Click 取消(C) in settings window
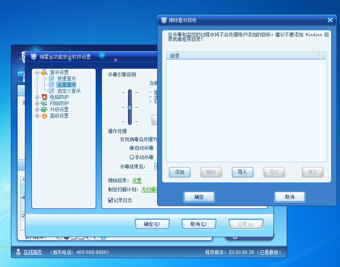340x267 pixels. coord(199,224)
